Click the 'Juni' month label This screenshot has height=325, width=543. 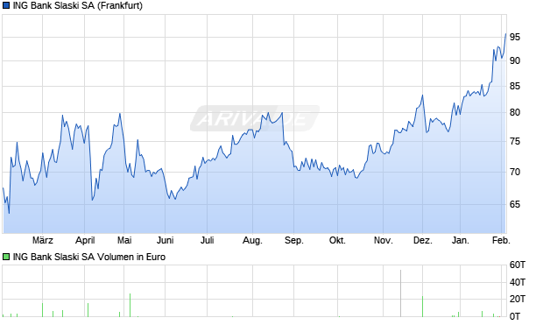[166, 240]
